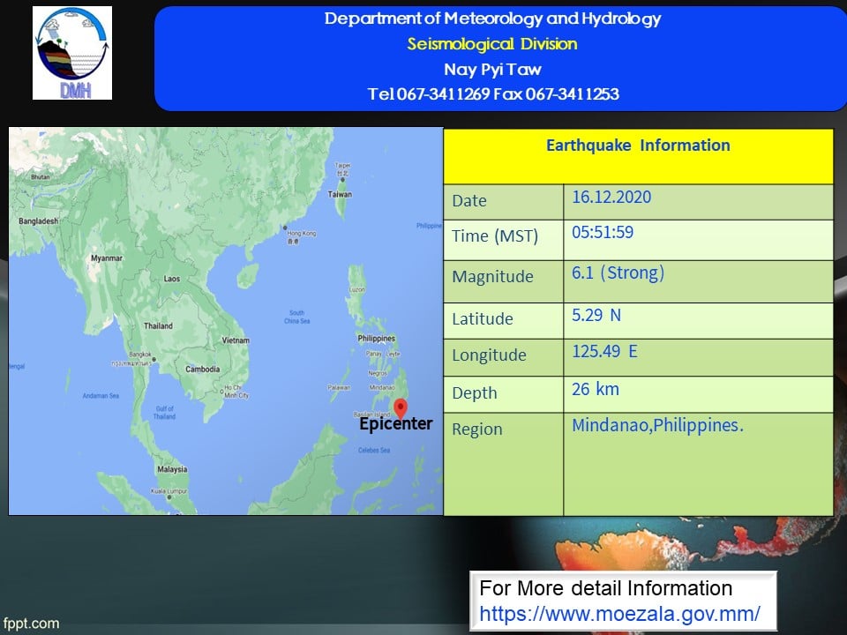Click the DMH logo image
This screenshot has height=635, width=847.
pyautogui.click(x=72, y=53)
